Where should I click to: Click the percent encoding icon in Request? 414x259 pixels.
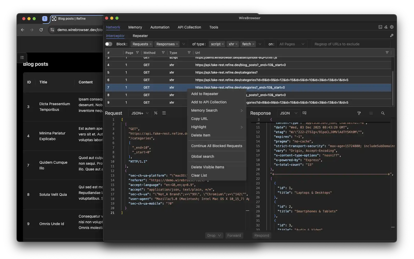point(156,113)
